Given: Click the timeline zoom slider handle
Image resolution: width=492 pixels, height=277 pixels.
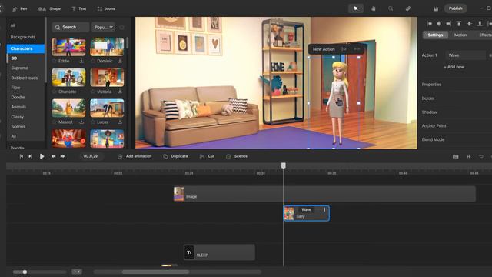Looking at the screenshot, I should click(x=25, y=272).
